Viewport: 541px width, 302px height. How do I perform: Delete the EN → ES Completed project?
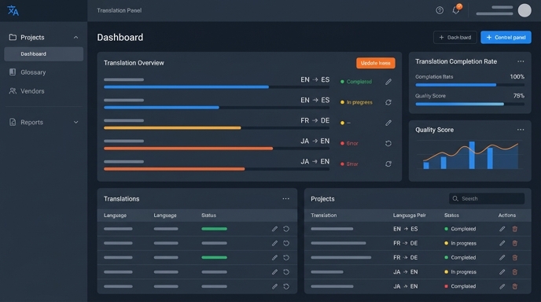[x=514, y=229]
